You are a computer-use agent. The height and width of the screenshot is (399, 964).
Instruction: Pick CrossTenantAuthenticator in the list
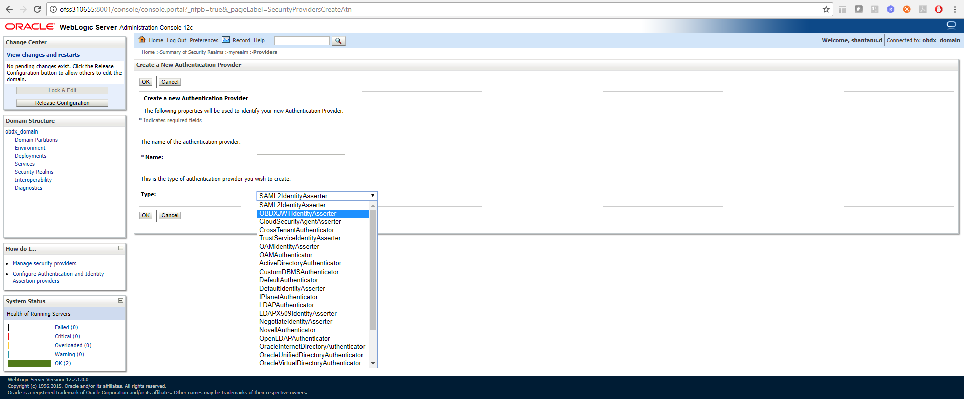click(x=313, y=230)
